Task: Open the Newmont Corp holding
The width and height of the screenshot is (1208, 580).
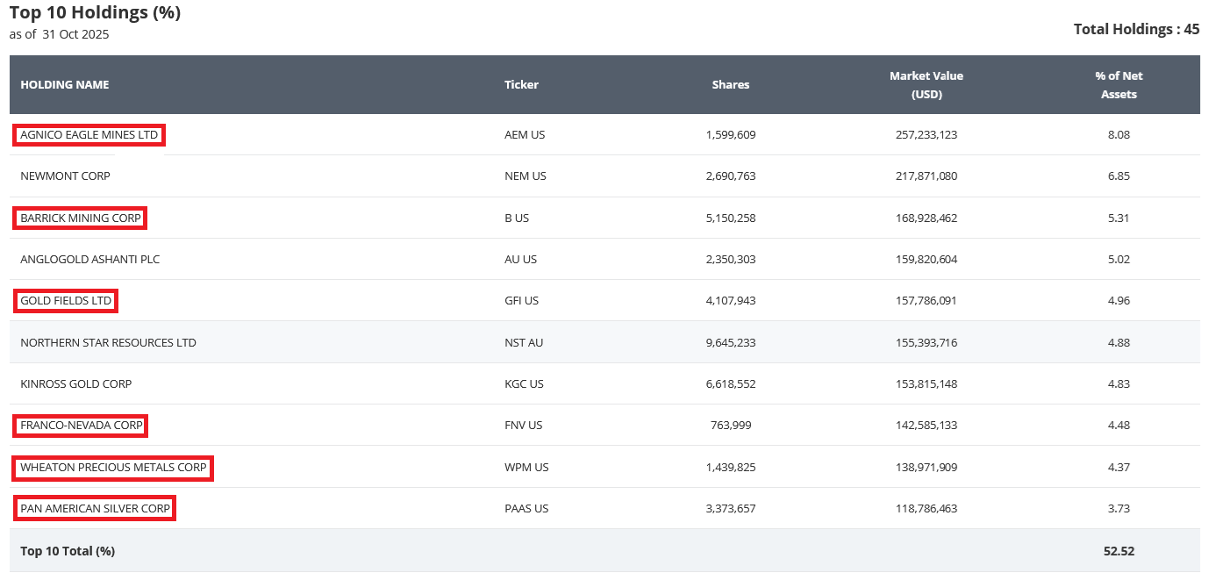Action: click(x=65, y=176)
